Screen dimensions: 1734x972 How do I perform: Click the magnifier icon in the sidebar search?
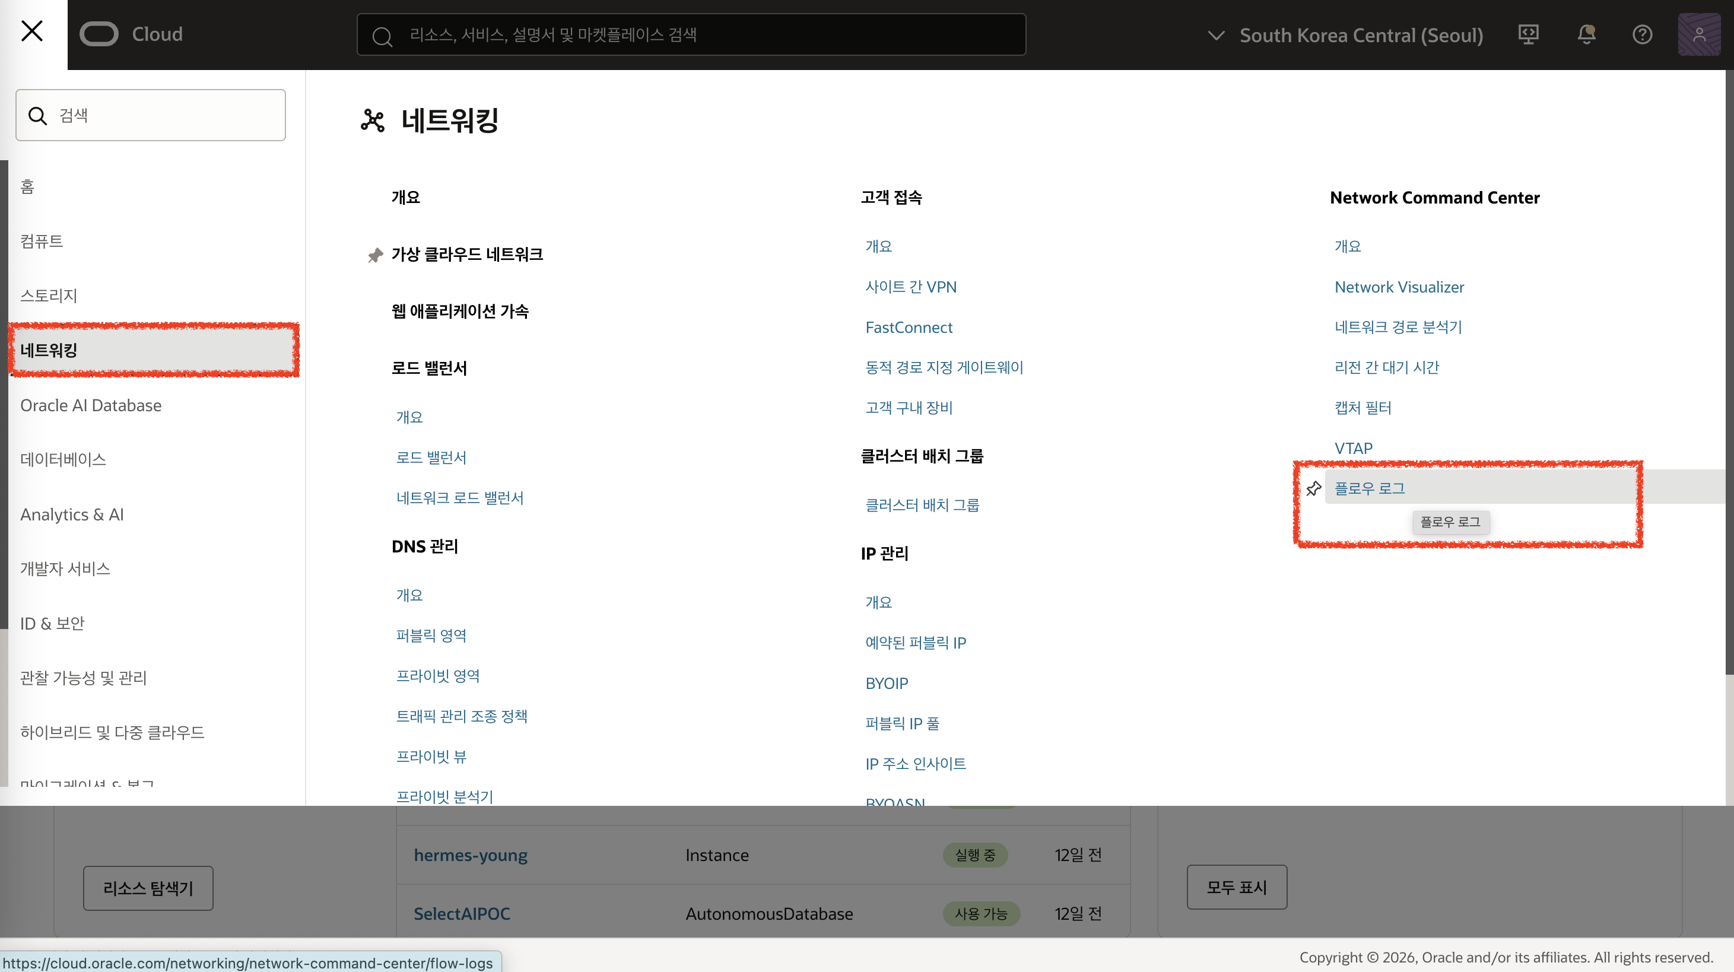coord(38,116)
